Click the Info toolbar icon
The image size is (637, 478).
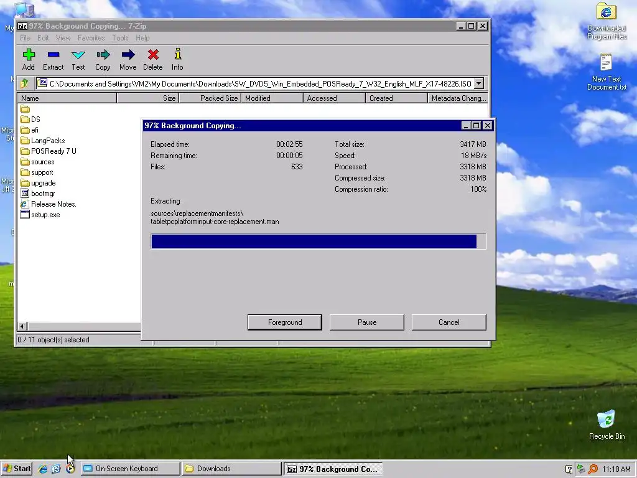[x=177, y=59]
